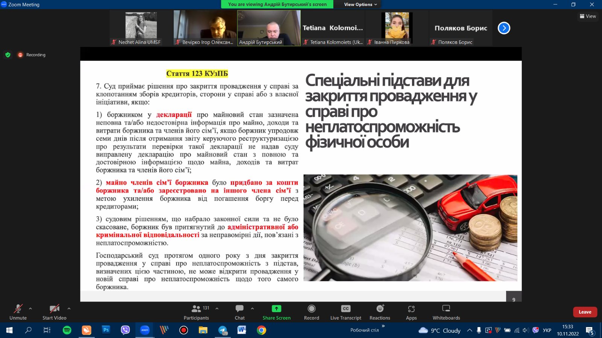Select Андрій Бутирський video thumbnail
602x338 pixels.
click(269, 28)
